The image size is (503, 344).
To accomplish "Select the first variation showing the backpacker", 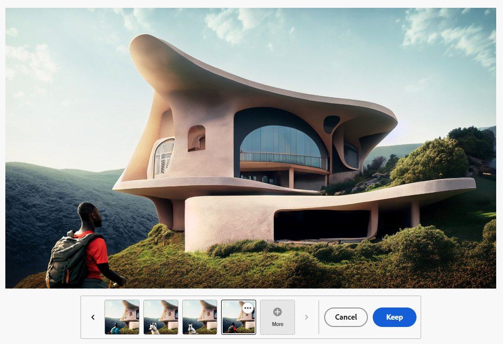I will pyautogui.click(x=121, y=317).
